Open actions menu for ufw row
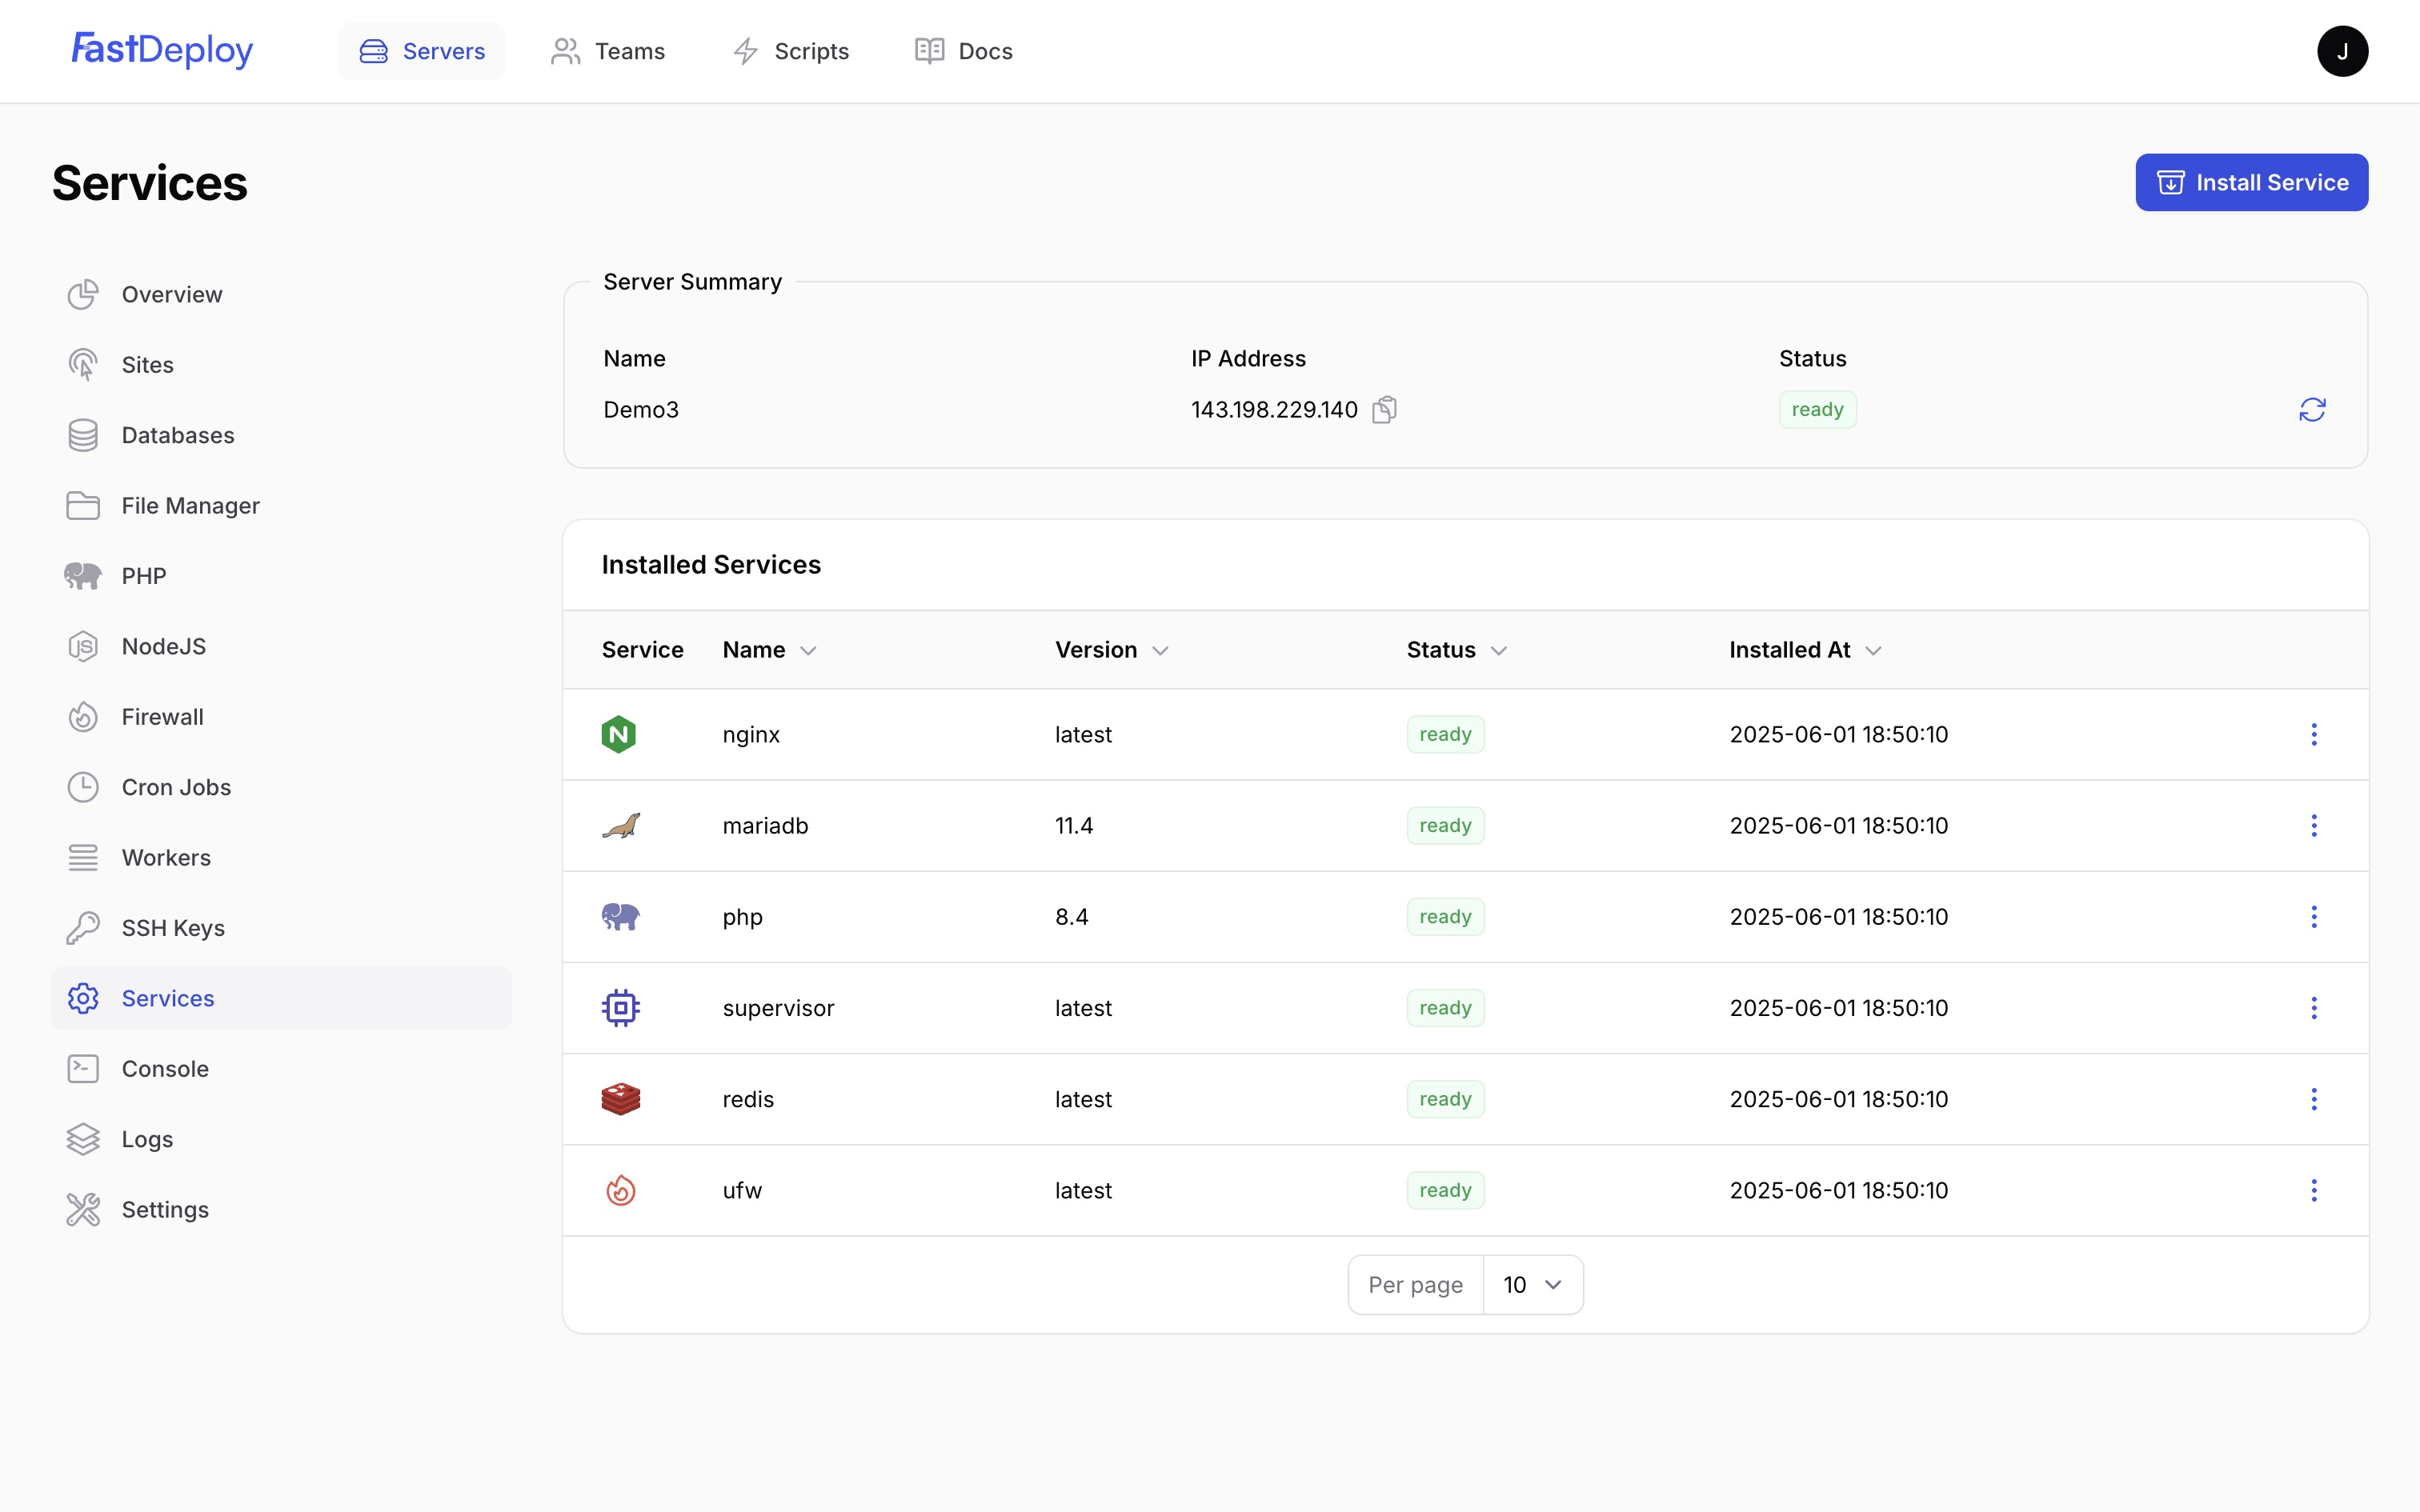Viewport: 2420px width, 1512px height. coord(2313,1190)
